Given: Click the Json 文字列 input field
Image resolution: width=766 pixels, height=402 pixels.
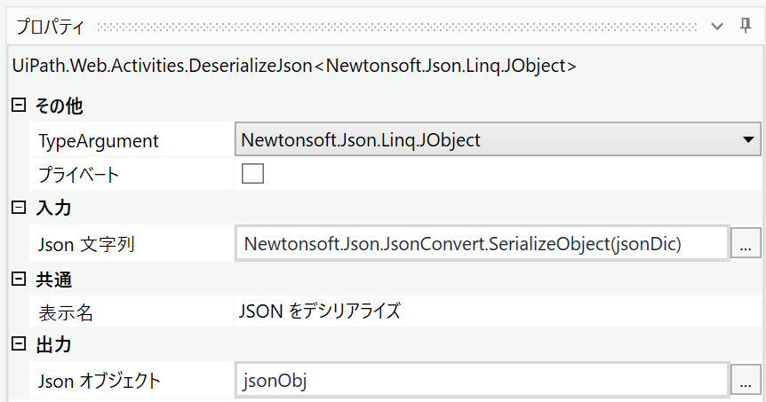Looking at the screenshot, I should tap(482, 244).
